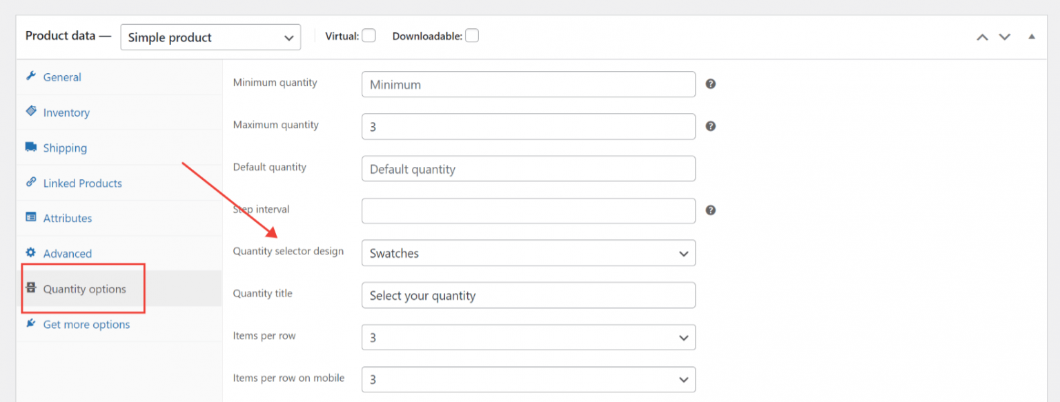Open the Quantity selector design dropdown
This screenshot has width=1060, height=402.
pyautogui.click(x=528, y=253)
